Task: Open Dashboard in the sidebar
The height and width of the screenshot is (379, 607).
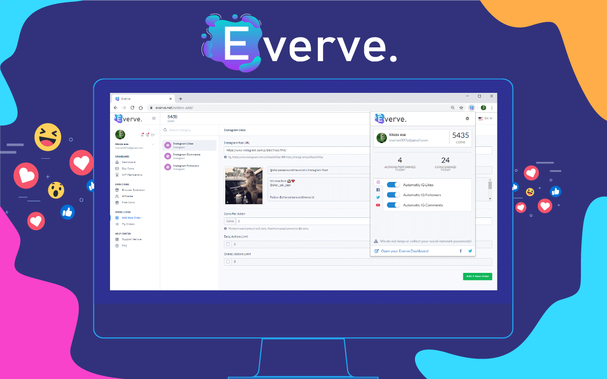Action: click(x=129, y=162)
